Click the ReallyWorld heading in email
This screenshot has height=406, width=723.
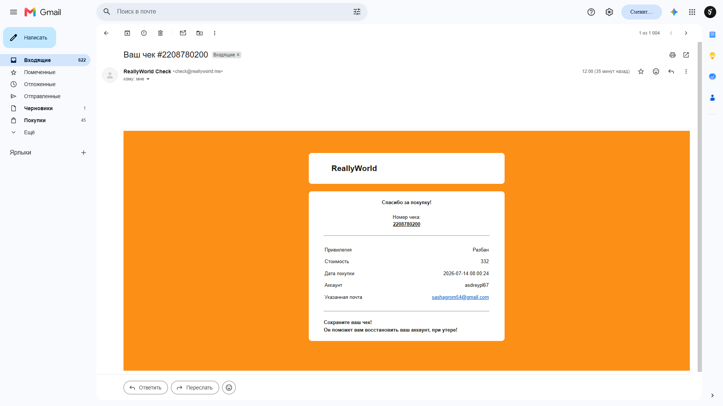(354, 168)
